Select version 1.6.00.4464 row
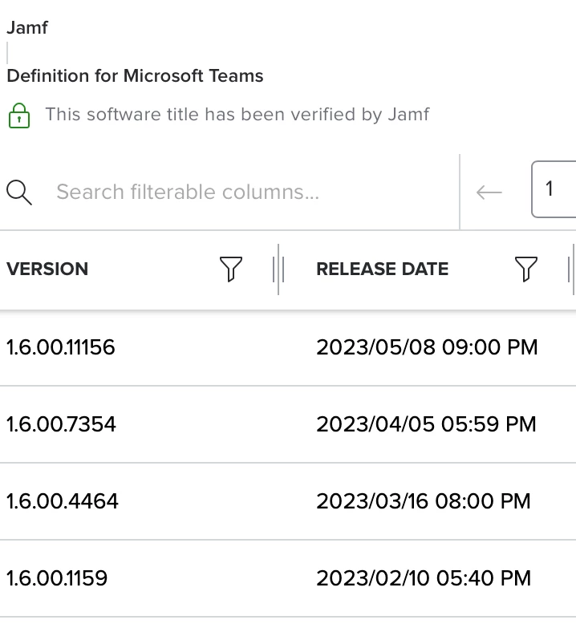576x632 pixels. [x=288, y=501]
